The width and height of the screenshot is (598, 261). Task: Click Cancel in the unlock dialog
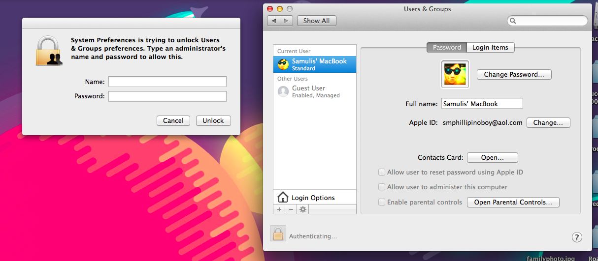click(173, 120)
